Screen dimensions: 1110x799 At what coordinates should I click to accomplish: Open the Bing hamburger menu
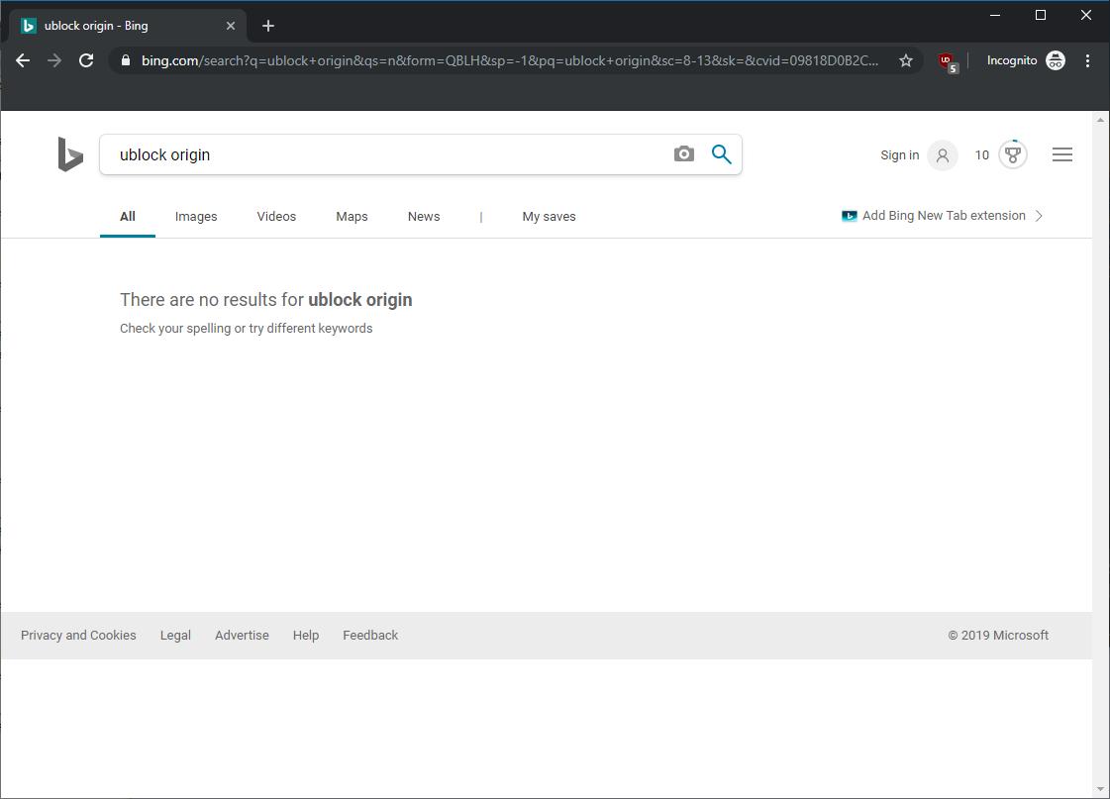(1061, 154)
